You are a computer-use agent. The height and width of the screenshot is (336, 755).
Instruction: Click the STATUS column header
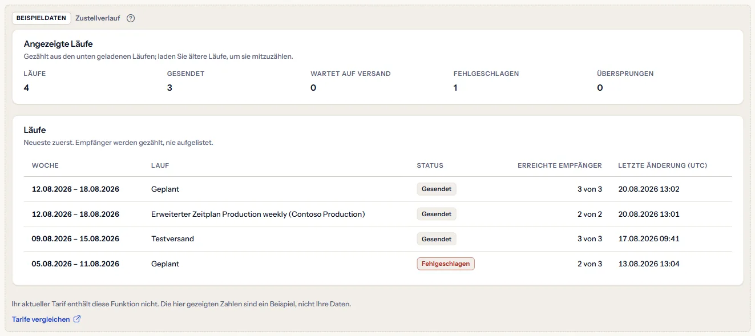[x=430, y=165]
